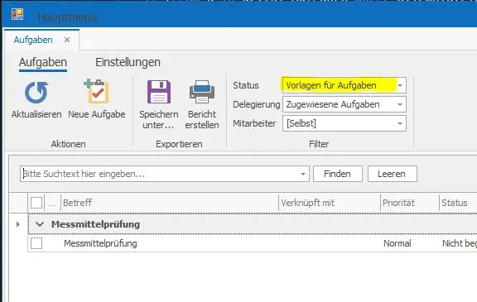Collapse the Messmittelprüfung group

tap(40, 224)
